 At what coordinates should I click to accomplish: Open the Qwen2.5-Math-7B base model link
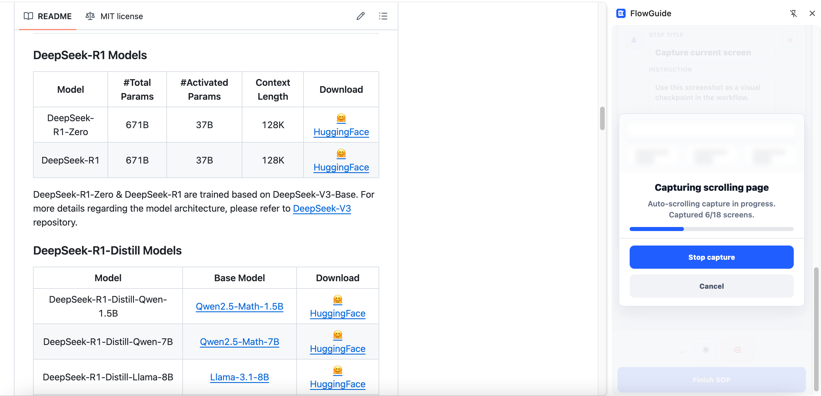[239, 341]
